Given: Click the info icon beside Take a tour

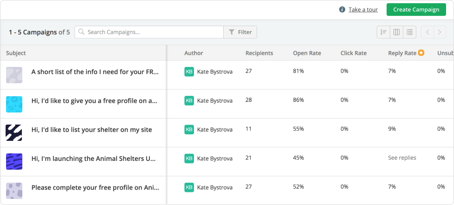Looking at the screenshot, I should coord(342,10).
